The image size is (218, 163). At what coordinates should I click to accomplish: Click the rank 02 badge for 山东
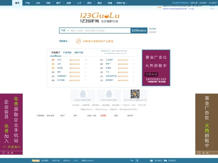pyautogui.click(x=53, y=64)
